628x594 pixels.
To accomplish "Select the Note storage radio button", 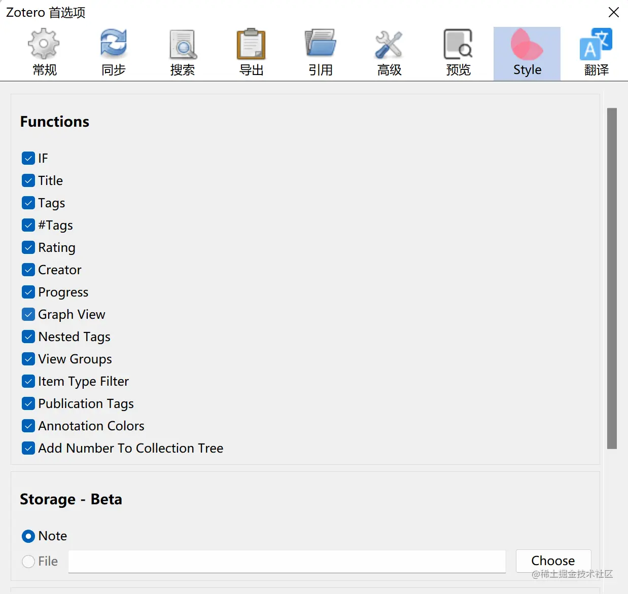I will point(28,536).
